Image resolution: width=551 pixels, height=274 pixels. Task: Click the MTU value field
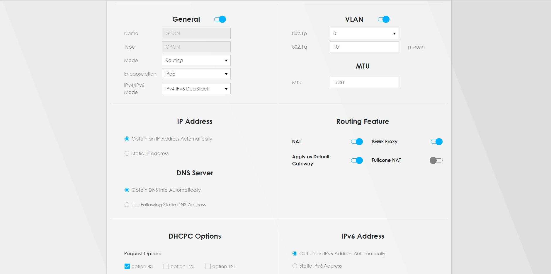click(364, 83)
